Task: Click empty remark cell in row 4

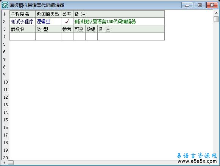Action: click(x=131, y=37)
